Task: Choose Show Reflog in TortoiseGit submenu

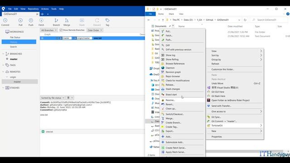Action: (x=183, y=59)
